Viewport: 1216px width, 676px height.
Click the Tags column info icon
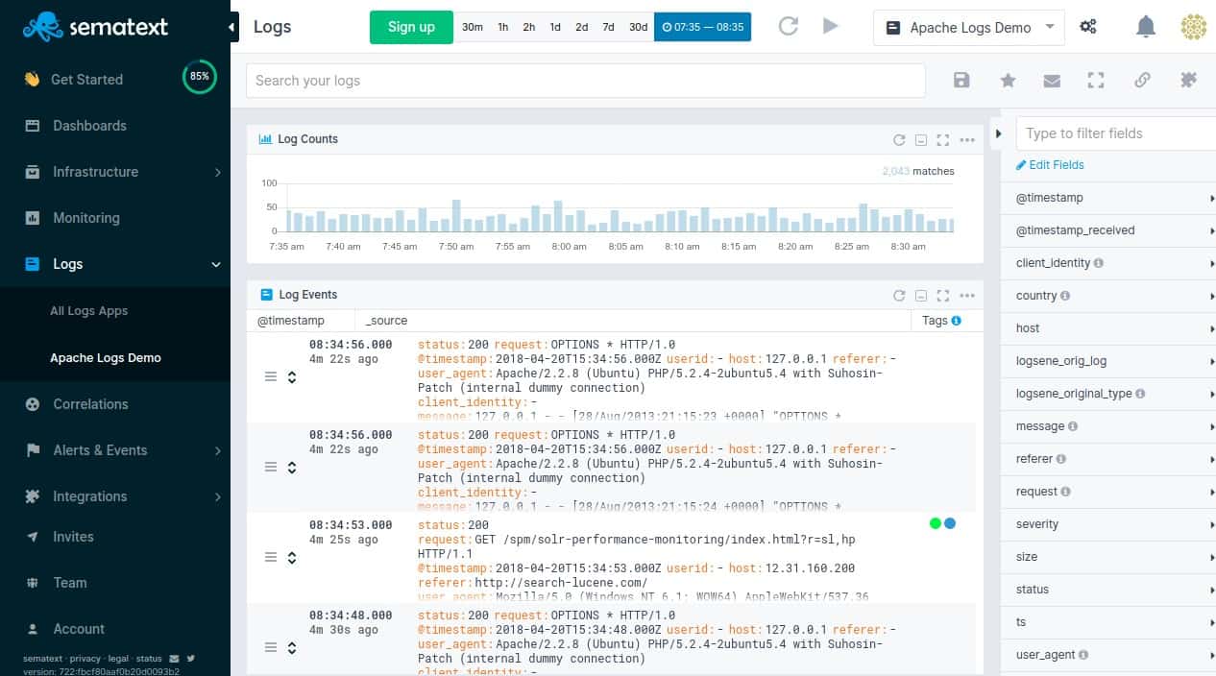[x=956, y=321]
